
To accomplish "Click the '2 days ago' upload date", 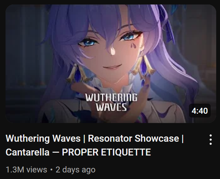I will [x=76, y=170].
